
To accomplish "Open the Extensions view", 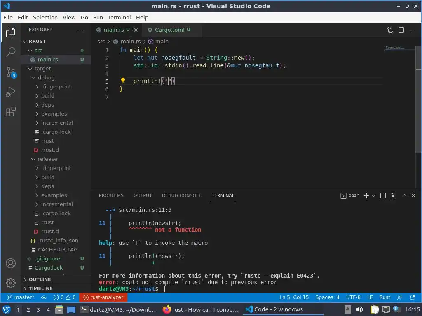I will pos(10,112).
